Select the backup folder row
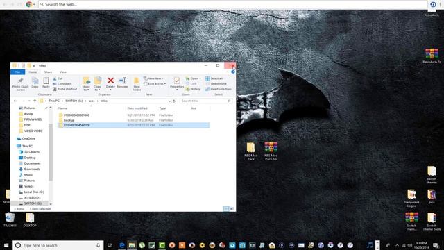The height and width of the screenshot is (250, 444). point(133,120)
